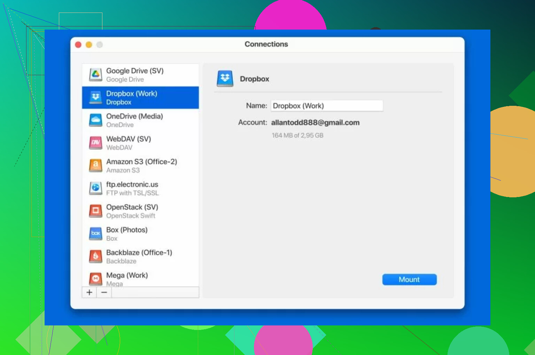Click the ftp.electronic.us globe icon
This screenshot has height=355, width=535.
(x=95, y=188)
